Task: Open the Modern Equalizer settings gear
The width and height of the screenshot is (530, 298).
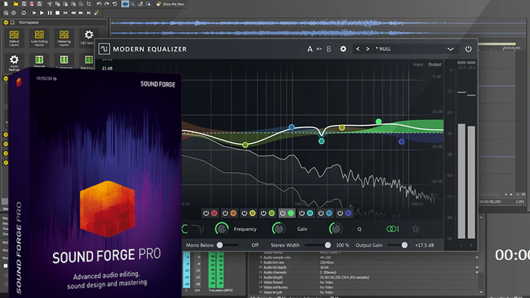Action: pos(344,49)
